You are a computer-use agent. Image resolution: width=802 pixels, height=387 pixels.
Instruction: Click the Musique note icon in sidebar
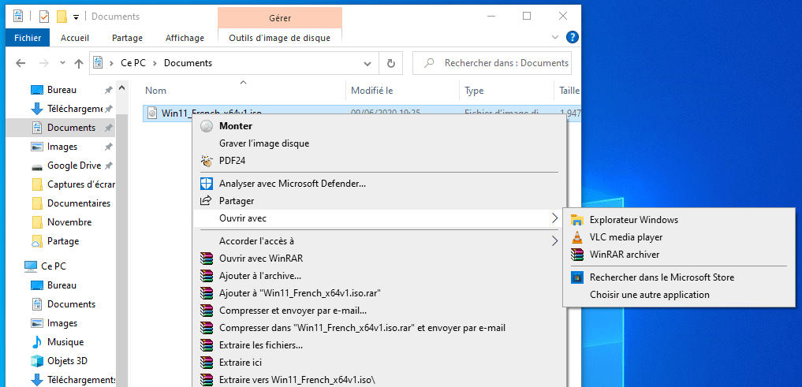point(37,342)
